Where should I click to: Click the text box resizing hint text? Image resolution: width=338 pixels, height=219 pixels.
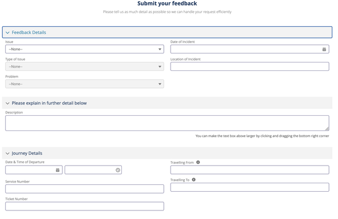point(262,136)
